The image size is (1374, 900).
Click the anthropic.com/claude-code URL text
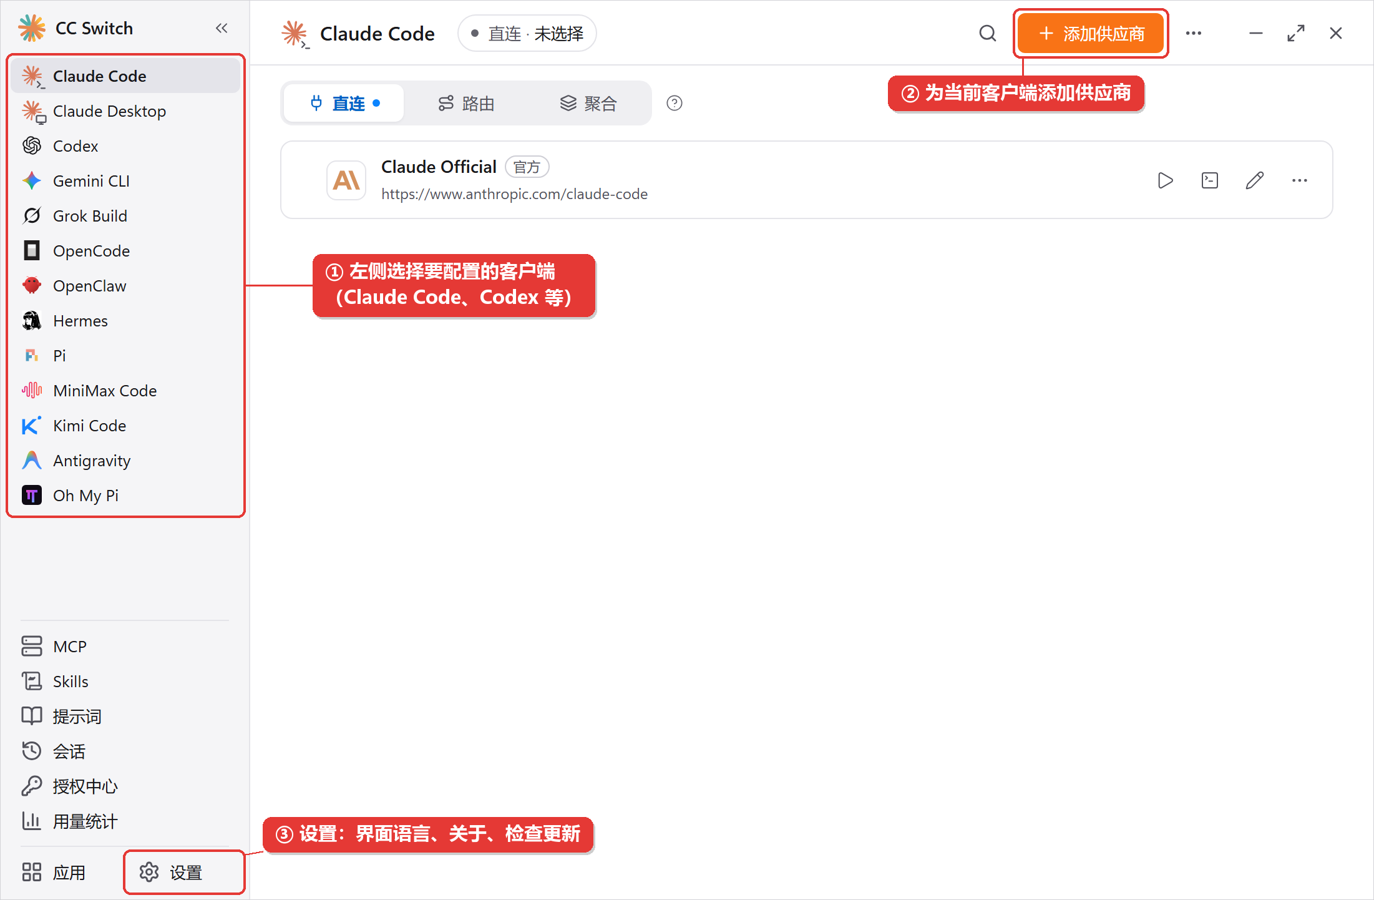[x=515, y=194]
